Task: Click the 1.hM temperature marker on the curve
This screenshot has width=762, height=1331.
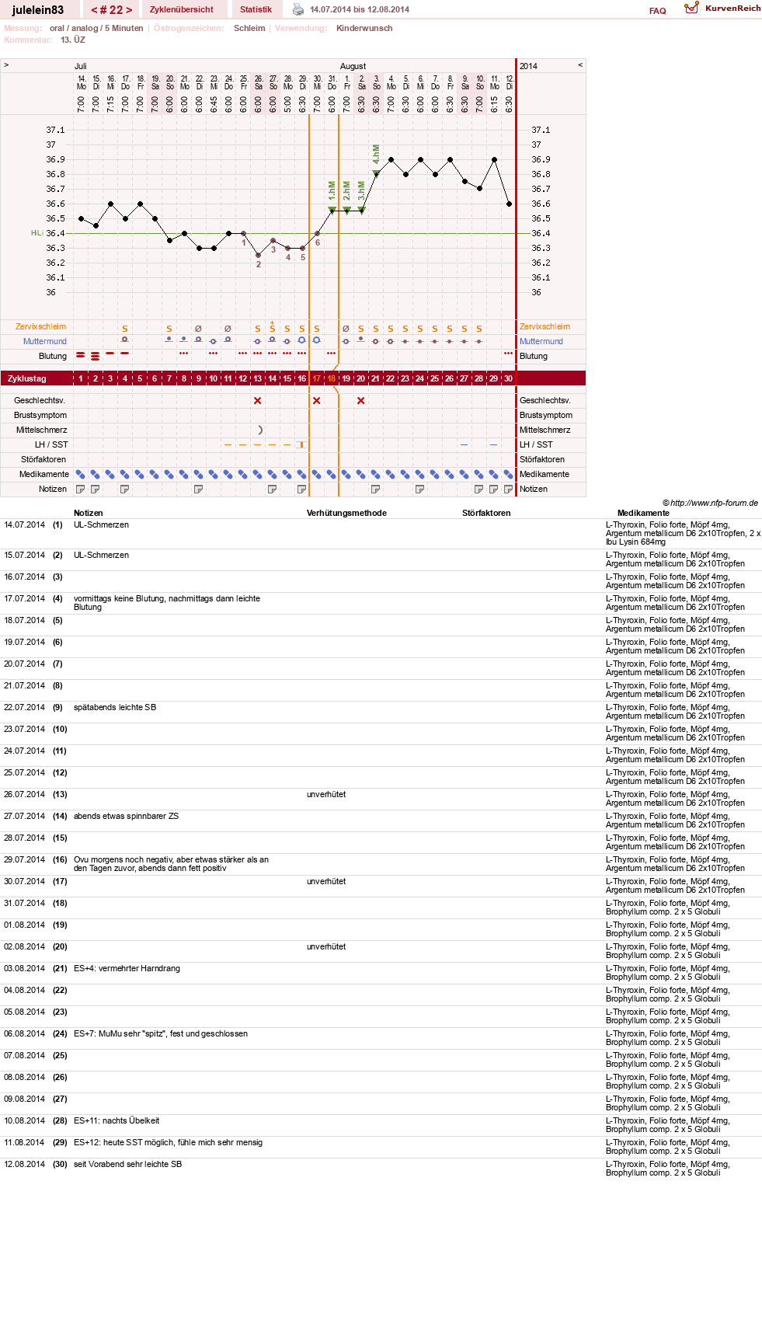Action: point(332,210)
